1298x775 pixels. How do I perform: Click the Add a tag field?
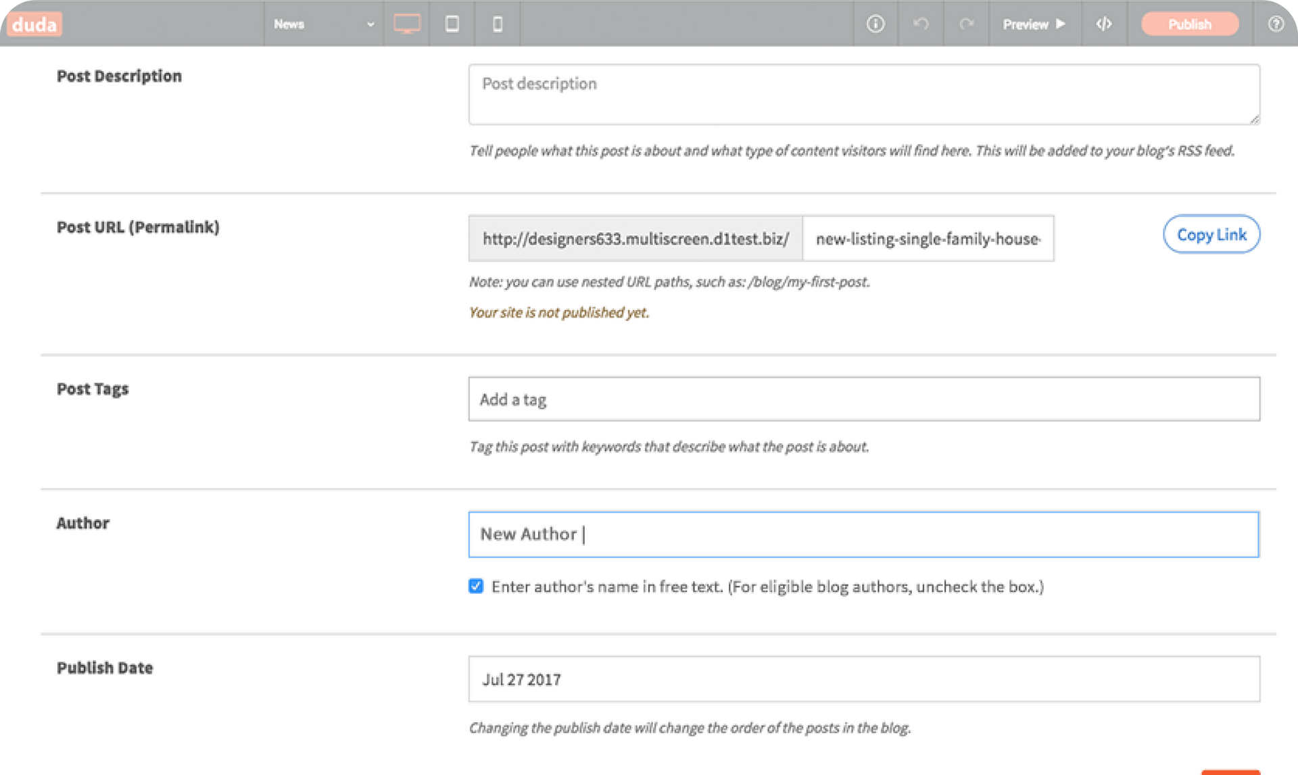864,399
